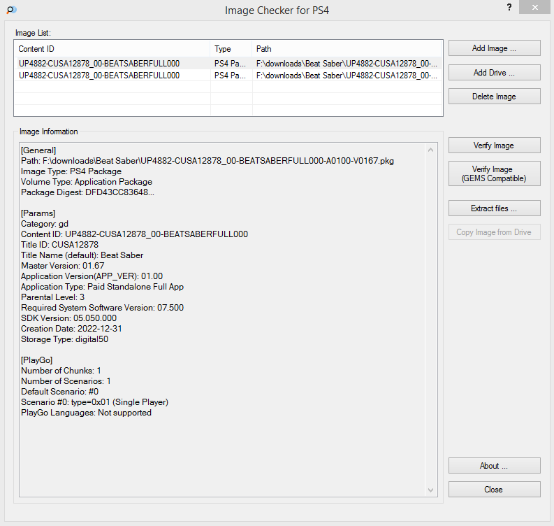Viewport: 554px width, 526px height.
Task: Click the Number of Scenarios: 1 line
Action: [x=66, y=381]
